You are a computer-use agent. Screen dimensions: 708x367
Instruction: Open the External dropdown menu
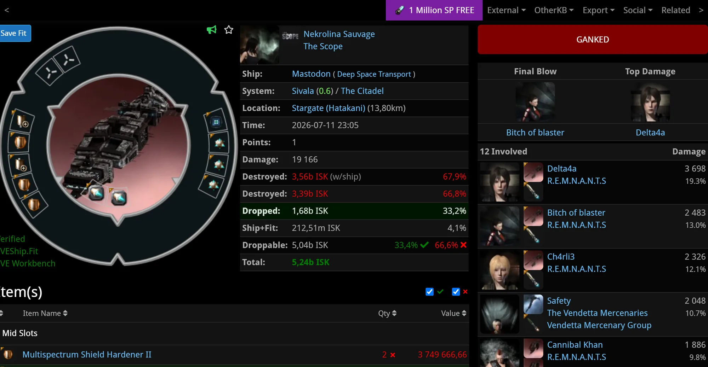(x=506, y=10)
